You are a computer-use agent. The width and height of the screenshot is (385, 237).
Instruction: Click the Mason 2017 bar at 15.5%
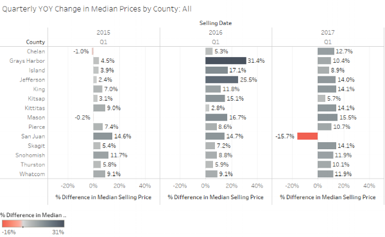coord(327,117)
